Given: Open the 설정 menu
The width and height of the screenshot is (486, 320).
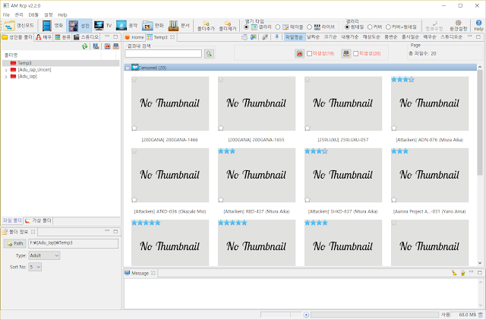Looking at the screenshot, I should (x=49, y=14).
